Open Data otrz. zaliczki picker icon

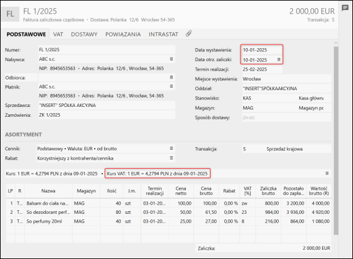(279, 60)
